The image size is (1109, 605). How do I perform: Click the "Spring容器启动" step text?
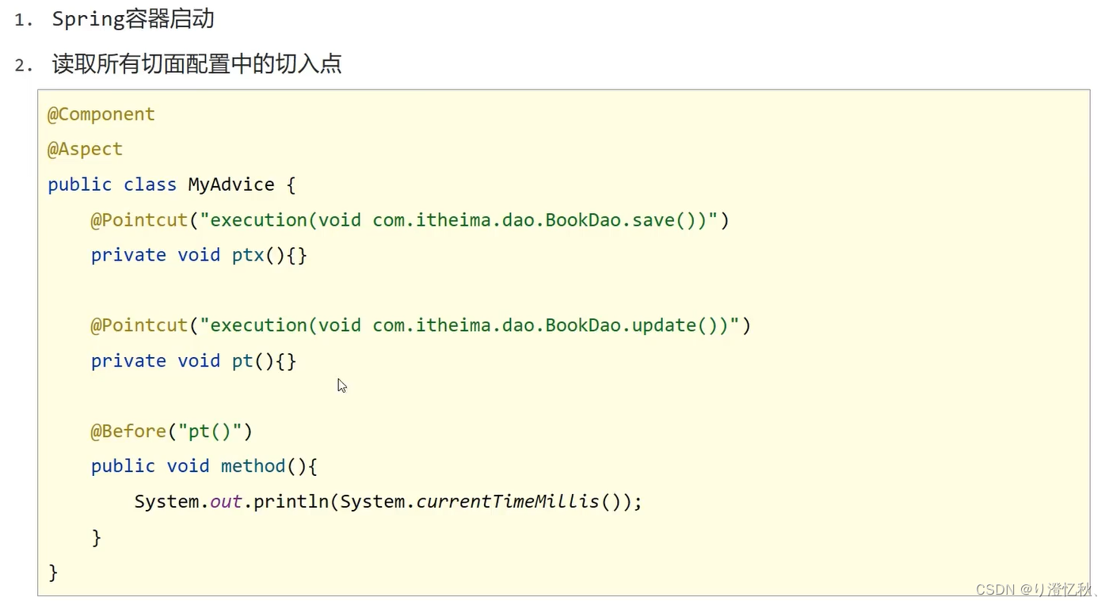[133, 19]
